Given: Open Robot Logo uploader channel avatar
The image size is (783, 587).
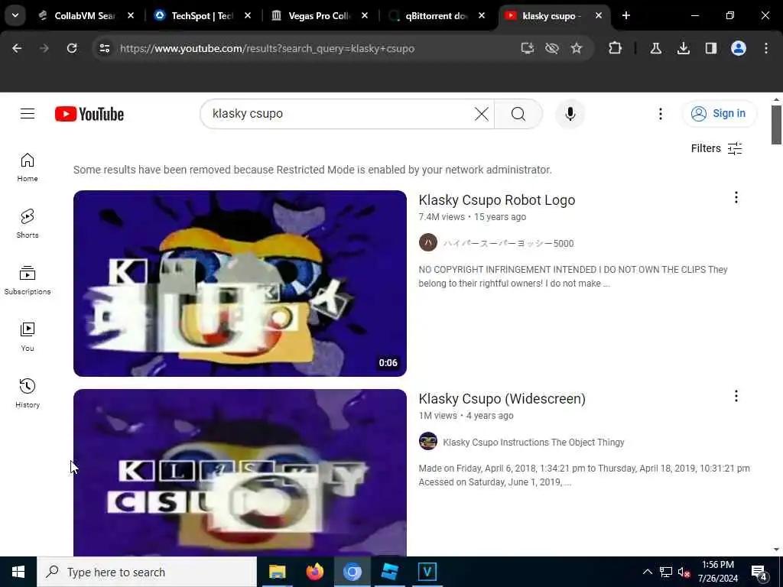Looking at the screenshot, I should 428,243.
